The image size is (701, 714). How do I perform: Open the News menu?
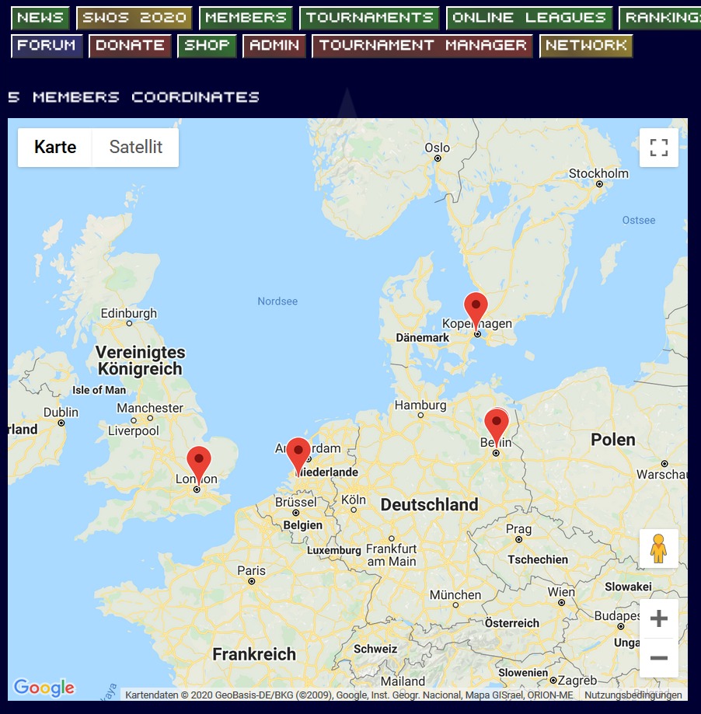click(x=40, y=18)
